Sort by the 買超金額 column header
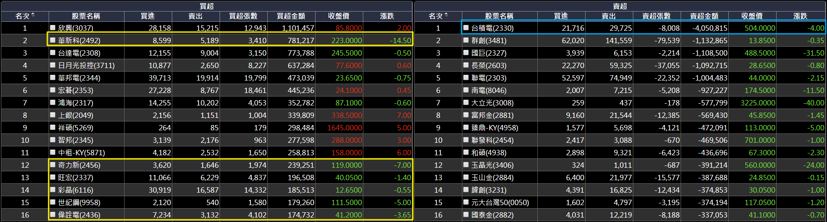Screen dimensions: 827x222 [x=291, y=16]
